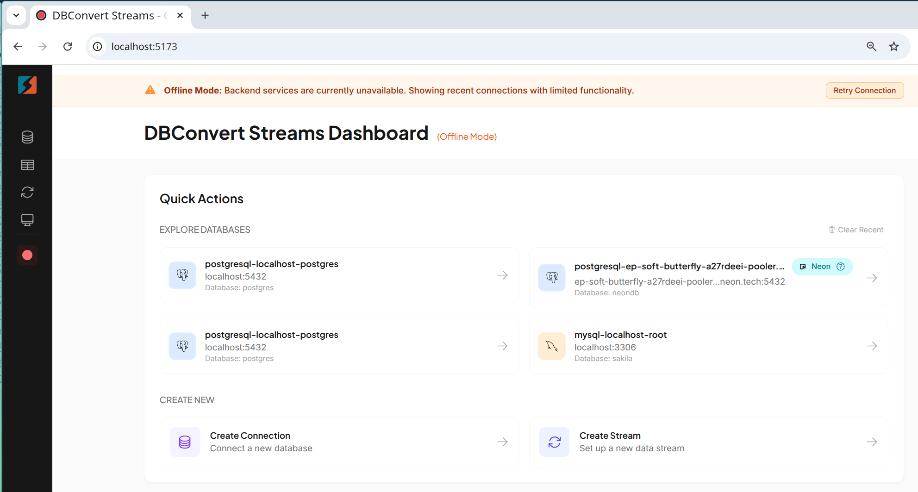Select the table/streams icon in sidebar
This screenshot has width=918, height=492.
pos(27,165)
